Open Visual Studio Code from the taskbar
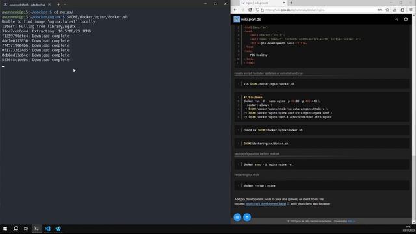Image resolution: width=416 pixels, height=234 pixels. [47, 229]
